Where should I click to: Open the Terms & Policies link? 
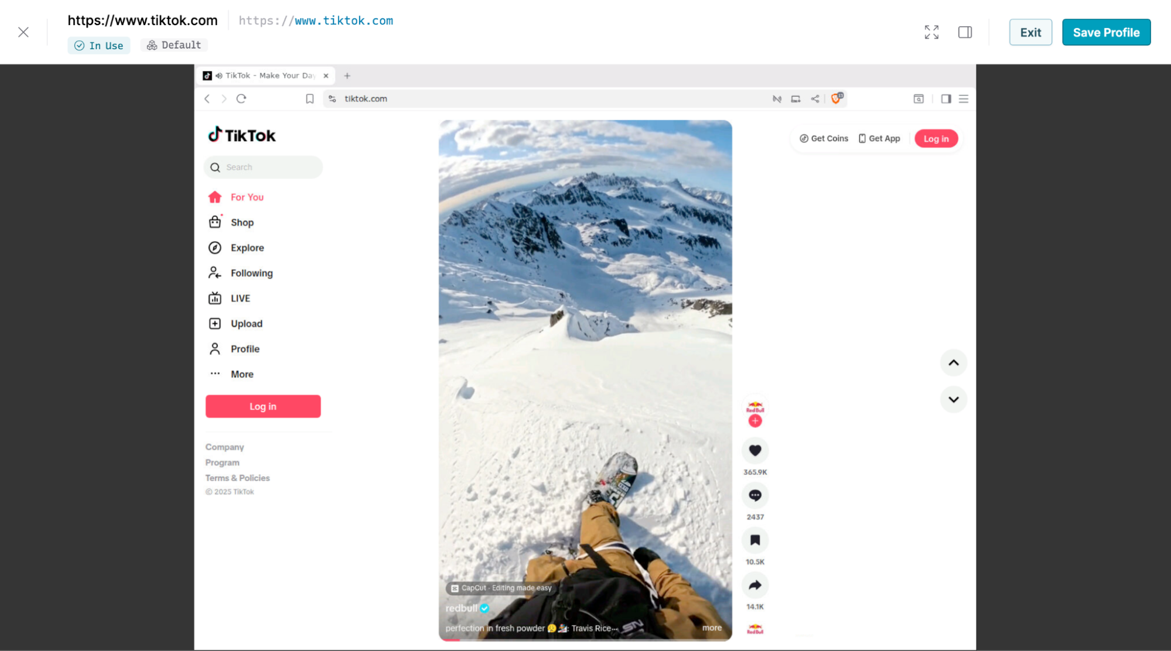click(x=237, y=478)
